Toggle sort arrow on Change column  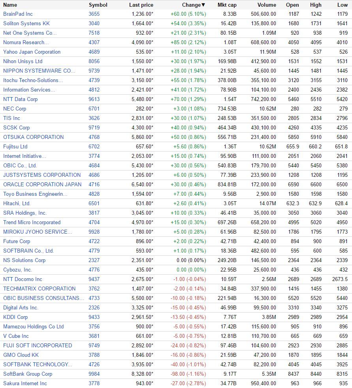pos(203,5)
